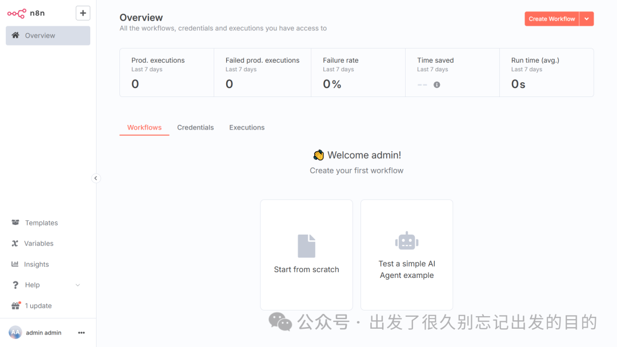Click the gift icon next to 1 update
This screenshot has height=347, width=617.
pyautogui.click(x=14, y=305)
